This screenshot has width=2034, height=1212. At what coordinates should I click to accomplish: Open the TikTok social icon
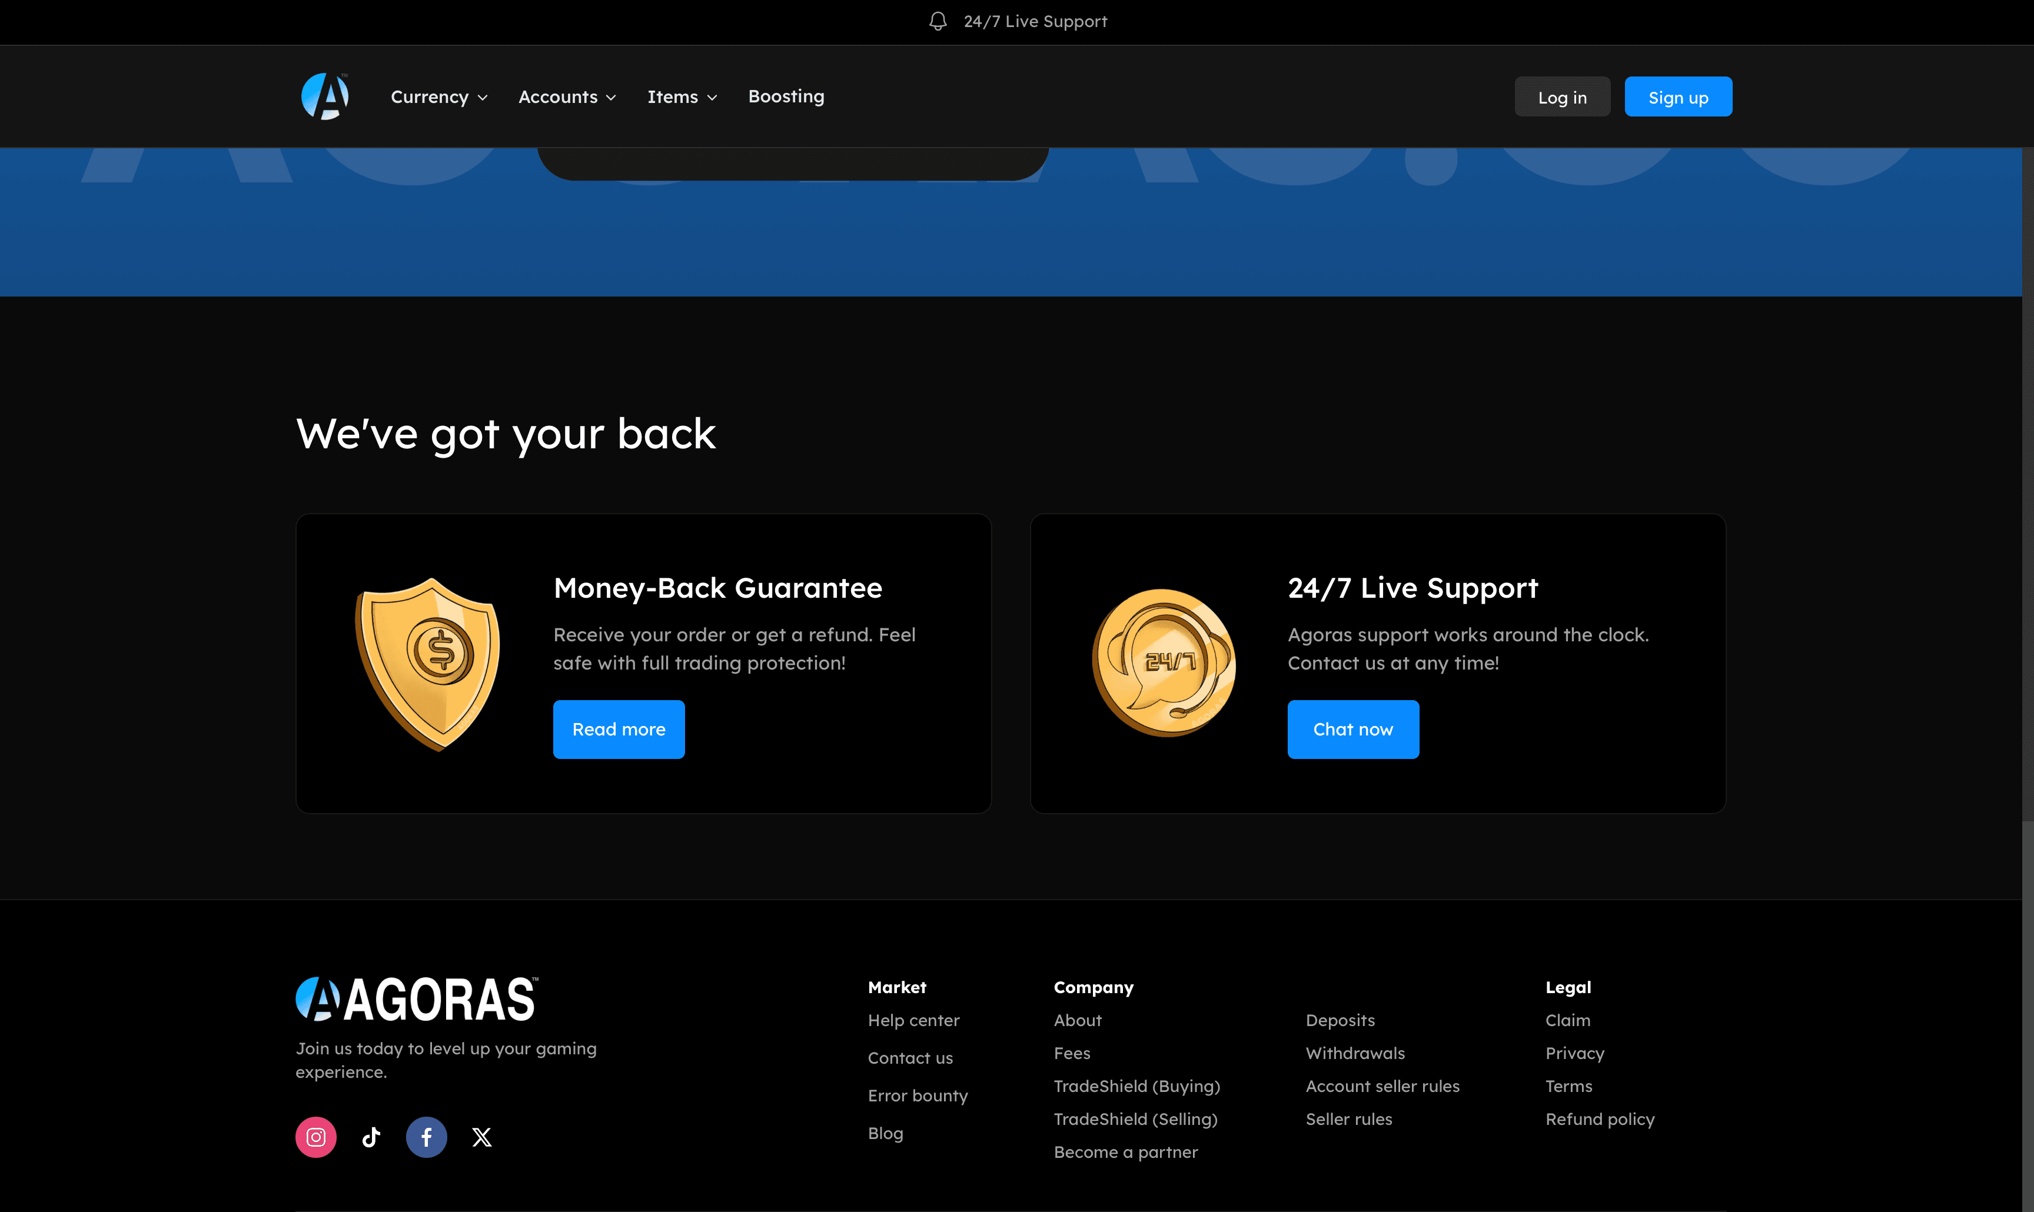point(371,1137)
